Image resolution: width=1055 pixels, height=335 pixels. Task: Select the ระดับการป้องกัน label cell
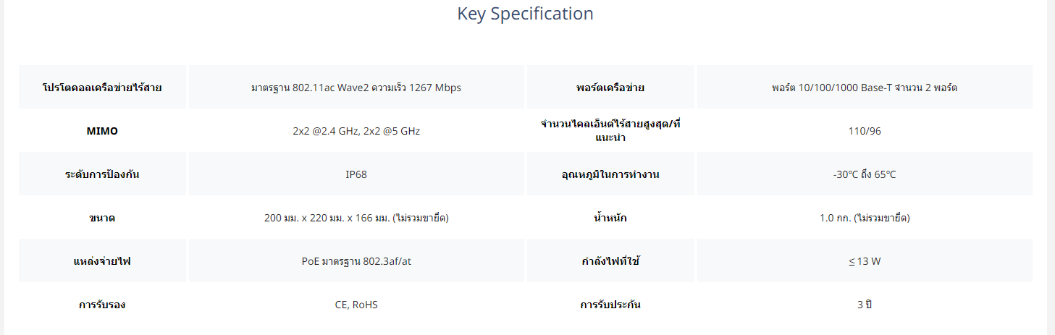[x=102, y=174]
